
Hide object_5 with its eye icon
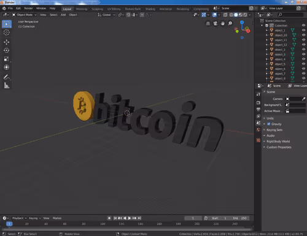point(303,64)
